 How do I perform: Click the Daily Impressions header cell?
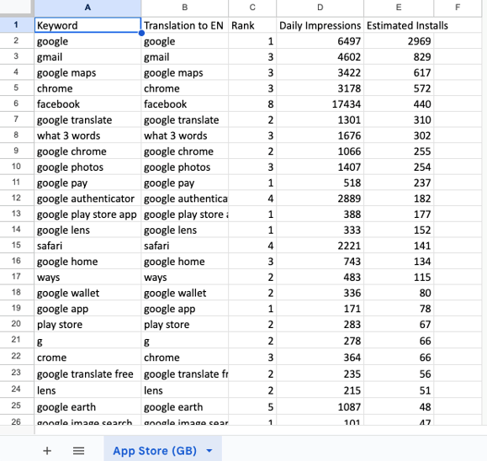(320, 25)
